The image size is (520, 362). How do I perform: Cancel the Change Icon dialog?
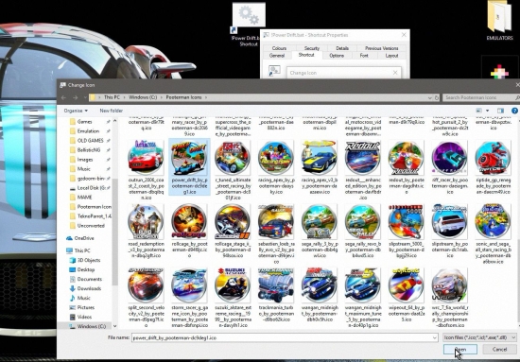[x=499, y=350]
